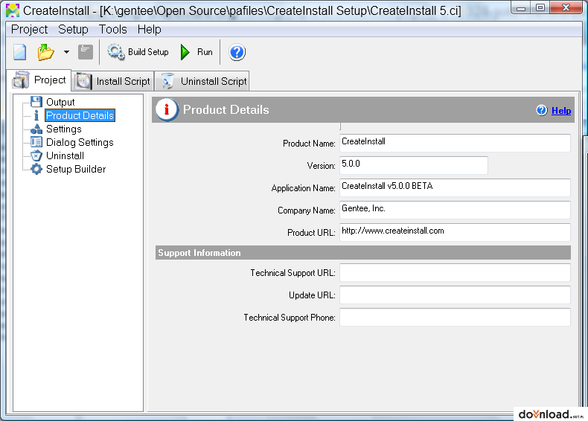Click the green Run play icon
The image size is (588, 421).
185,52
